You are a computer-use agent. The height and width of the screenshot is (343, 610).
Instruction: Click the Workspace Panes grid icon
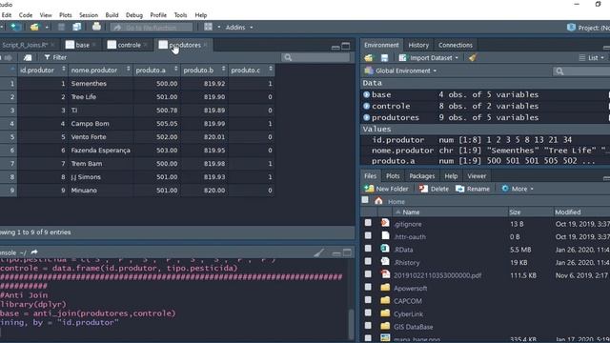tap(209, 27)
